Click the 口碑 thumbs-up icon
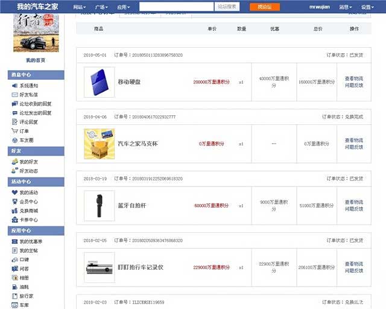 14,260
